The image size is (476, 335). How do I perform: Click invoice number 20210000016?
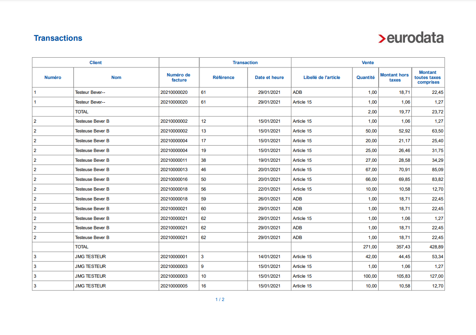[174, 179]
